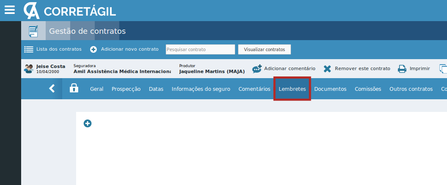Click the Gestão de contratos title
Screen dimensions: 447x185
point(87,31)
